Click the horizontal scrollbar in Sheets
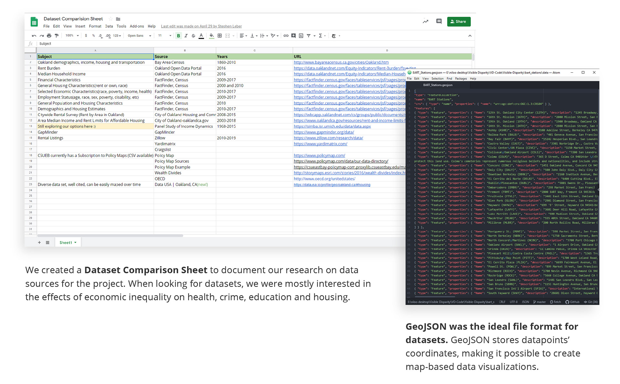Screen dimensions: 620x384 click(x=110, y=236)
